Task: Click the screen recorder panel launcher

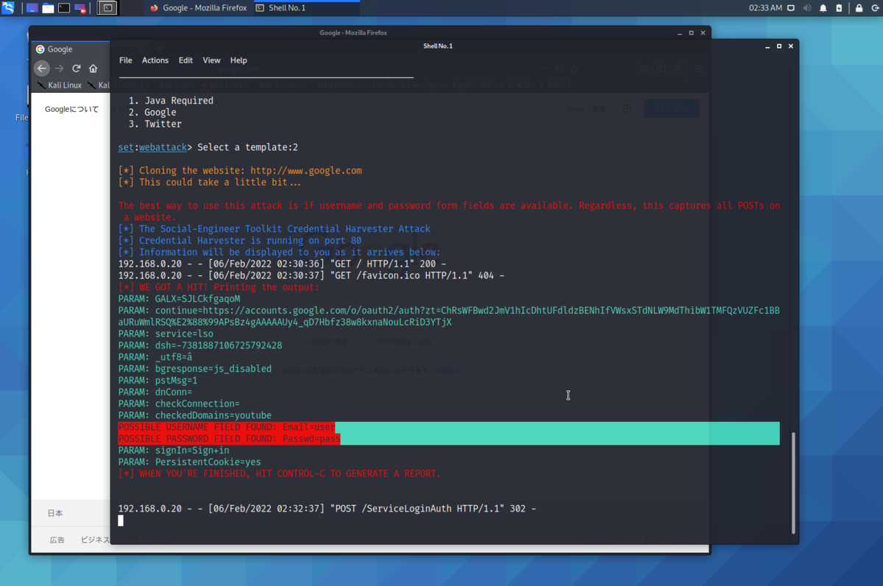Action: pos(80,8)
